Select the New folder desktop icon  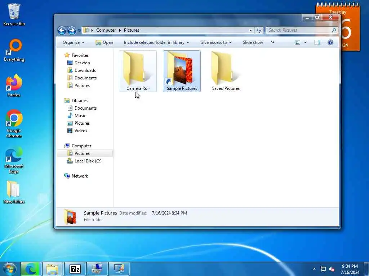[x=14, y=193]
